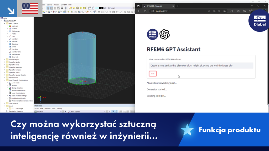Open Selection menu in Materials panel
This screenshot has height=151, width=269.
tap(48, 109)
